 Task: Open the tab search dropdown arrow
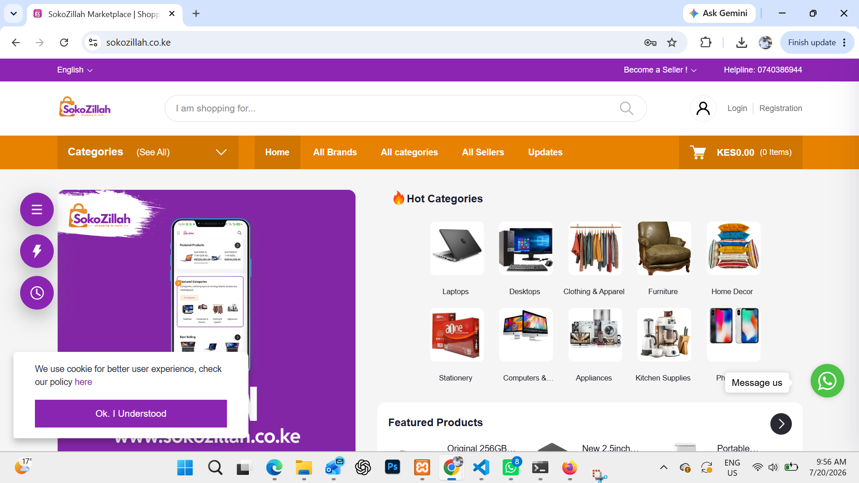pyautogui.click(x=13, y=13)
